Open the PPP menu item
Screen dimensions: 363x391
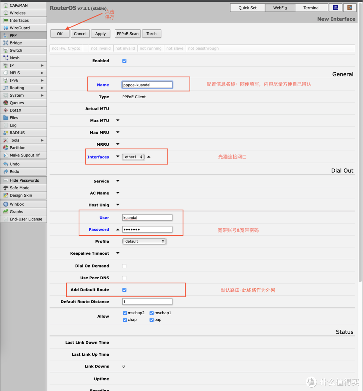coord(24,35)
